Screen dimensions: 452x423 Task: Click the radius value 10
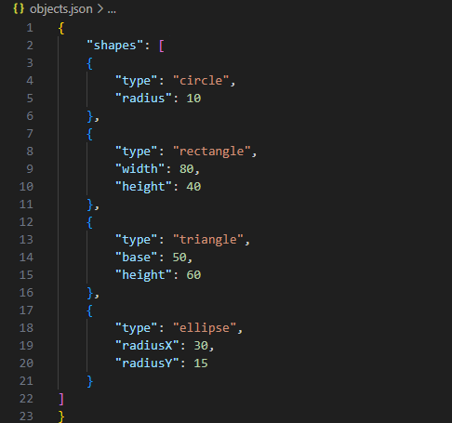pyautogui.click(x=193, y=99)
